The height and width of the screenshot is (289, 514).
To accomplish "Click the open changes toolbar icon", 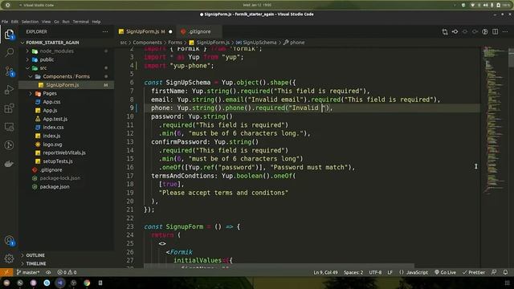I will click(x=455, y=32).
